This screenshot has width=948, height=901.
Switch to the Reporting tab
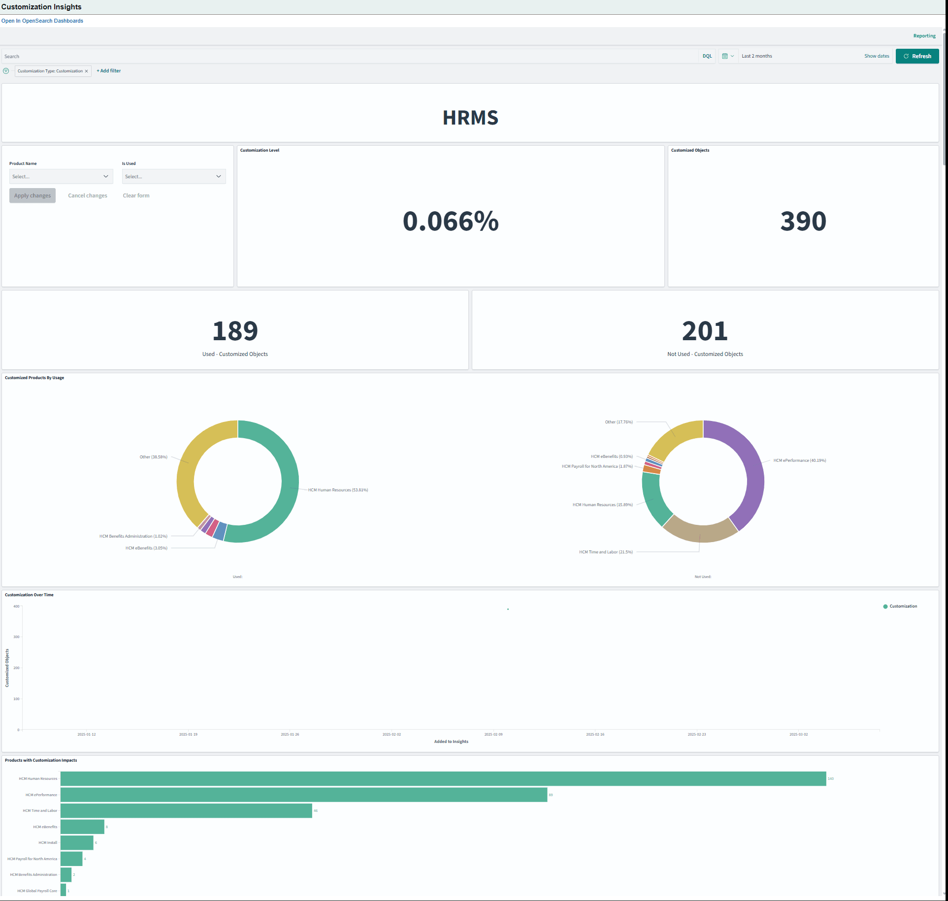tap(924, 35)
